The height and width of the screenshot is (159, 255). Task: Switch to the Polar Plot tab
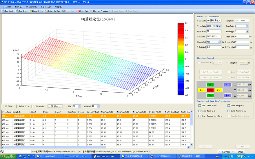click(24, 106)
